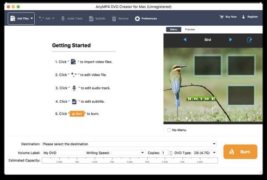Switch to the Menu tab
This screenshot has width=267, height=180.
click(x=174, y=30)
